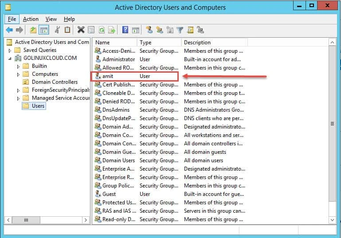Click the Refresh toolbar icon
Screen dimensions: 341x238
pyautogui.click(x=102, y=30)
